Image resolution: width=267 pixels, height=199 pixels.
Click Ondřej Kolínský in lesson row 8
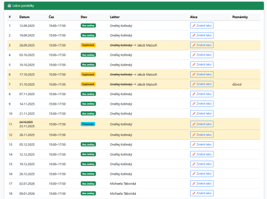(x=121, y=94)
